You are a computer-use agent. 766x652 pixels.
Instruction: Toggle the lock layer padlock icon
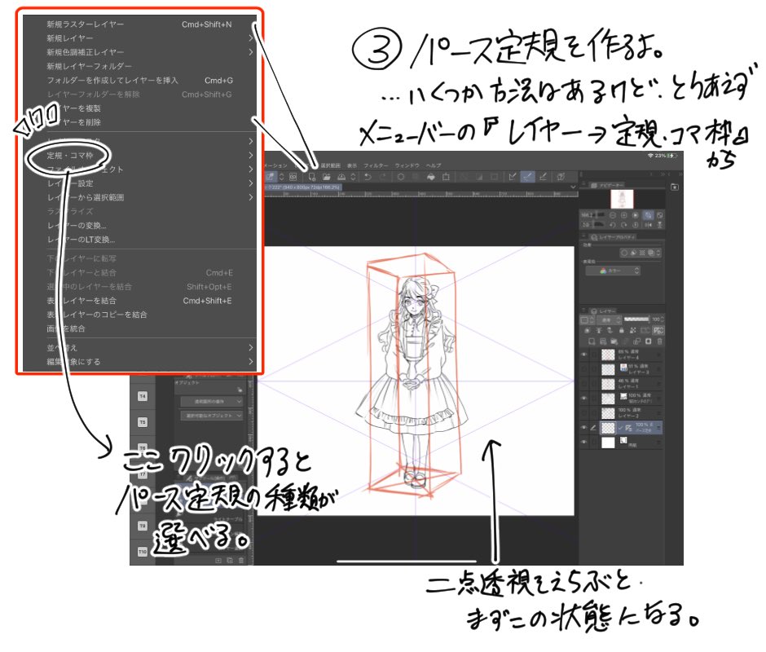[x=622, y=330]
